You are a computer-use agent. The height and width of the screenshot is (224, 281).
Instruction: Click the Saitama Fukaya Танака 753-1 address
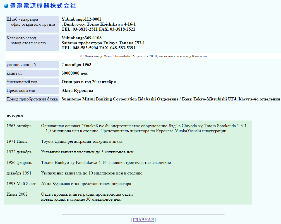103,43
